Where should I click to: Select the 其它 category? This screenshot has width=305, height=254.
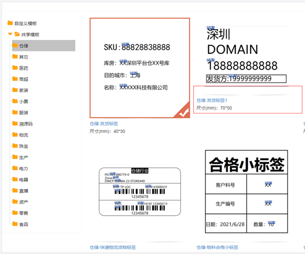(24, 57)
